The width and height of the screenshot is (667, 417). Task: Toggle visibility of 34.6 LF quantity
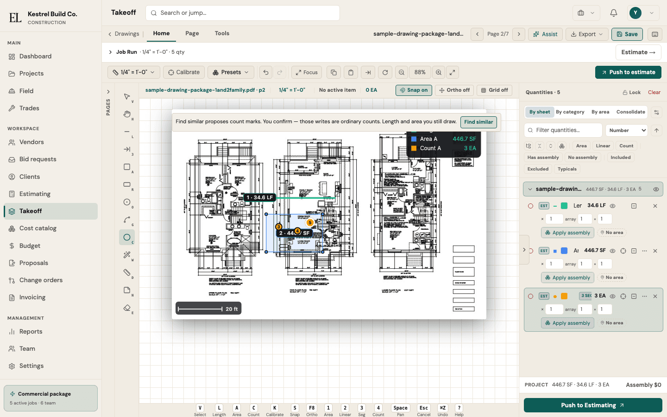click(612, 206)
